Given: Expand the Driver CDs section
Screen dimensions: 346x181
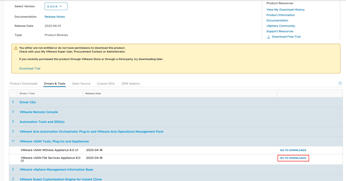Looking at the screenshot, I should coord(13,102).
